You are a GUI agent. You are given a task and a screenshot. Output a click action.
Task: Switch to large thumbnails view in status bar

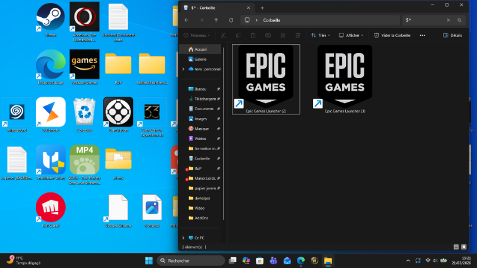click(464, 246)
